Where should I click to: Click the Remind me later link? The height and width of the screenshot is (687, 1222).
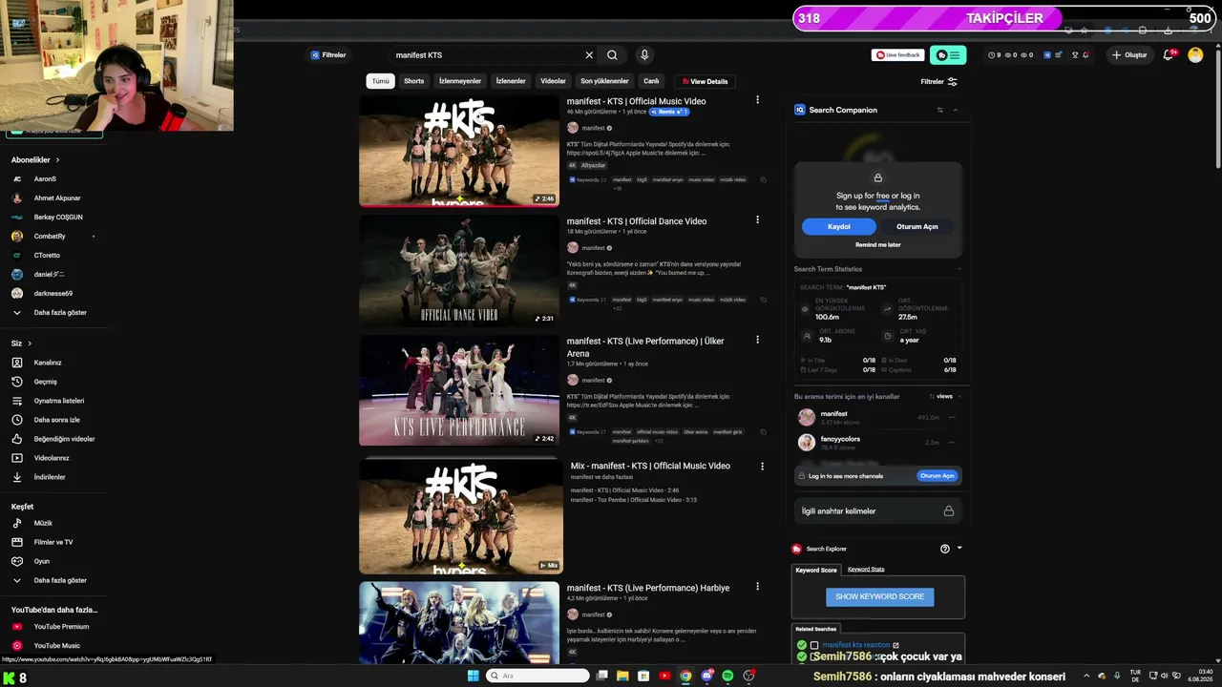(x=877, y=245)
